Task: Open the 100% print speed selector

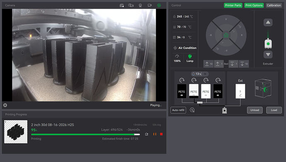Action: click(177, 58)
